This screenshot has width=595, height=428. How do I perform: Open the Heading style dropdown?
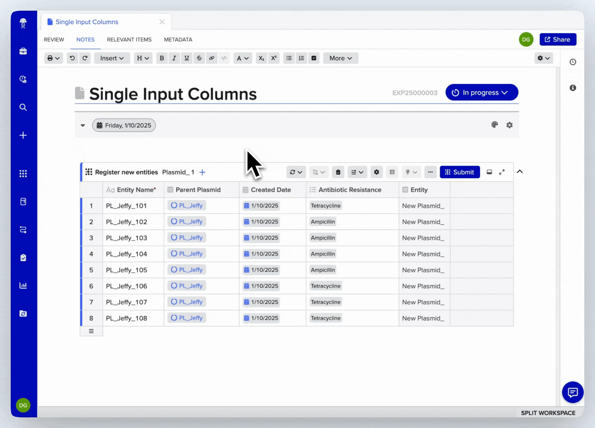tap(143, 58)
